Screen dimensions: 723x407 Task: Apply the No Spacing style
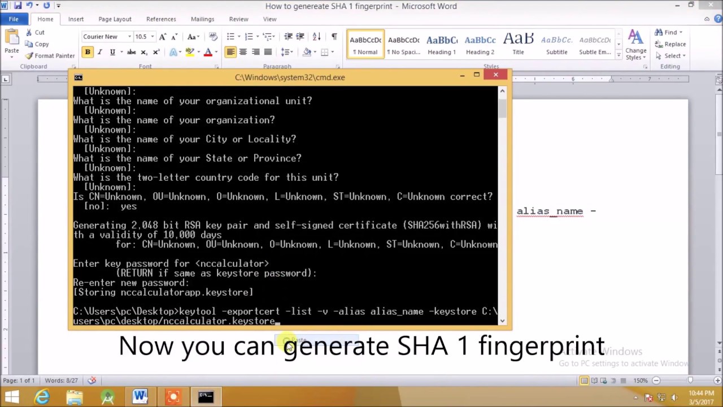coord(403,45)
